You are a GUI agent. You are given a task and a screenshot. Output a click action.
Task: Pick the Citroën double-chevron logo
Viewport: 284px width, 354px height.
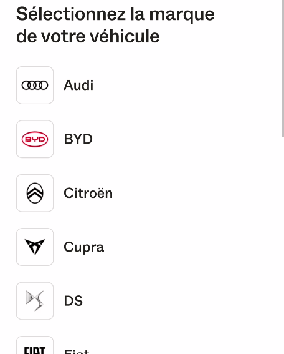pos(35,193)
